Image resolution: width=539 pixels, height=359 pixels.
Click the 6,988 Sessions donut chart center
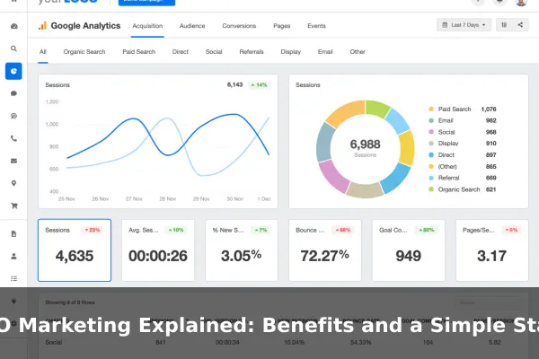tap(365, 148)
